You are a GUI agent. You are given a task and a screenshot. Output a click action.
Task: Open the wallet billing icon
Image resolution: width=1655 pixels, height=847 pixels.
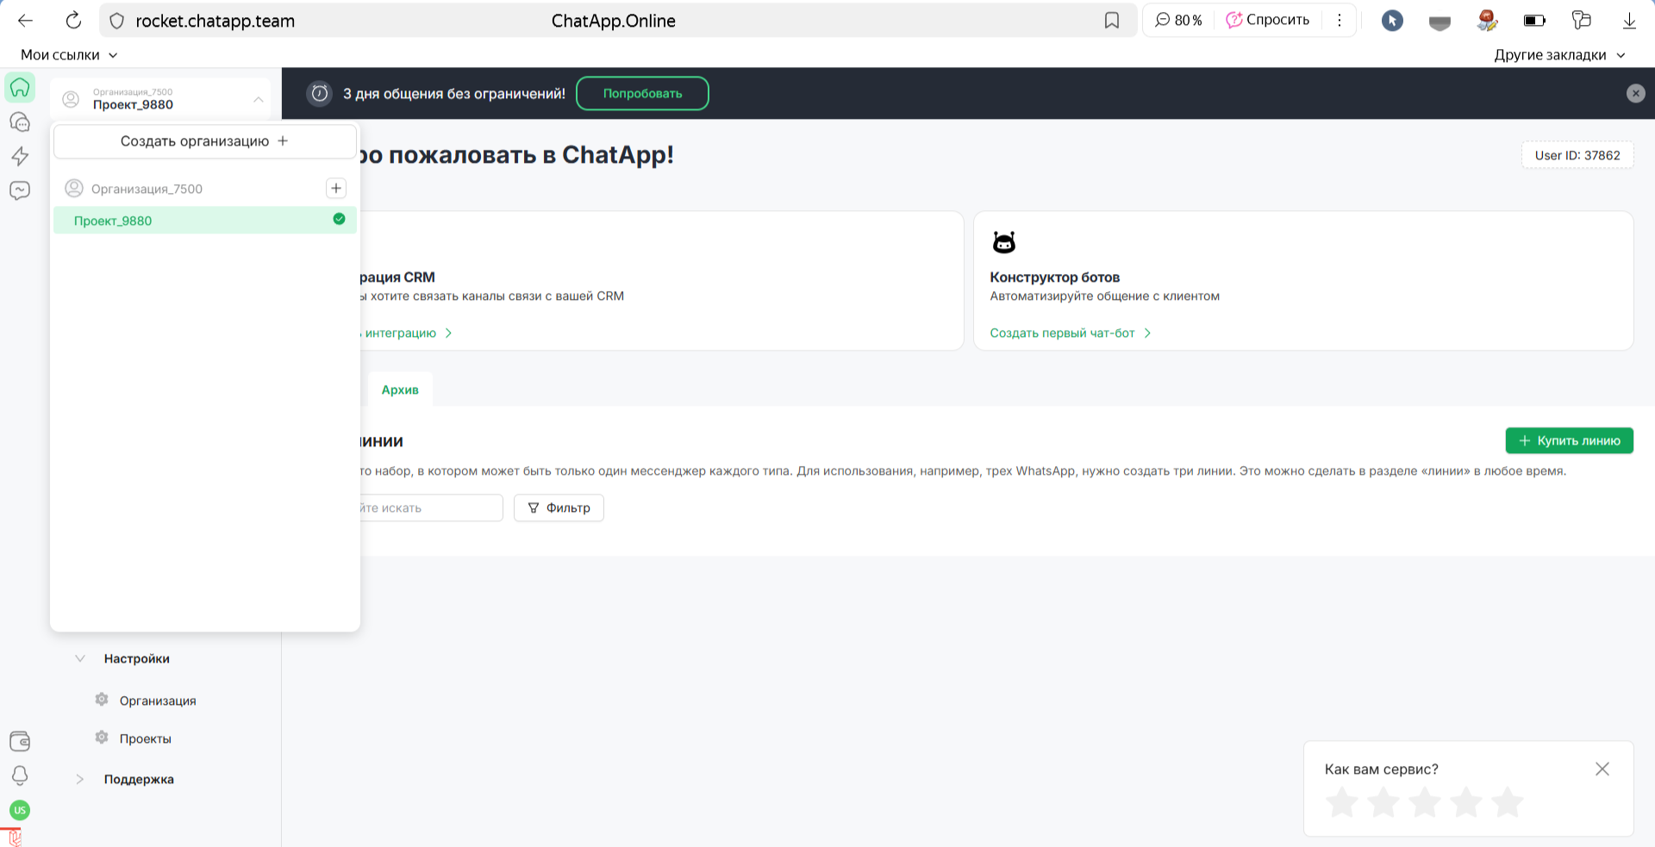pos(20,741)
